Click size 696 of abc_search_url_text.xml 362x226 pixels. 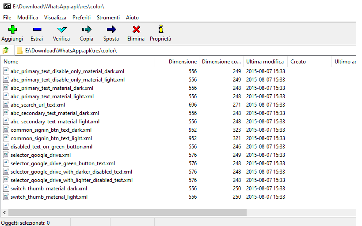(x=193, y=105)
